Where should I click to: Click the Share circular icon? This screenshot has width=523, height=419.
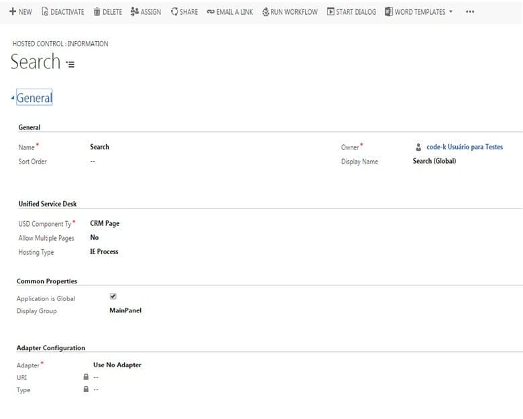(x=174, y=12)
